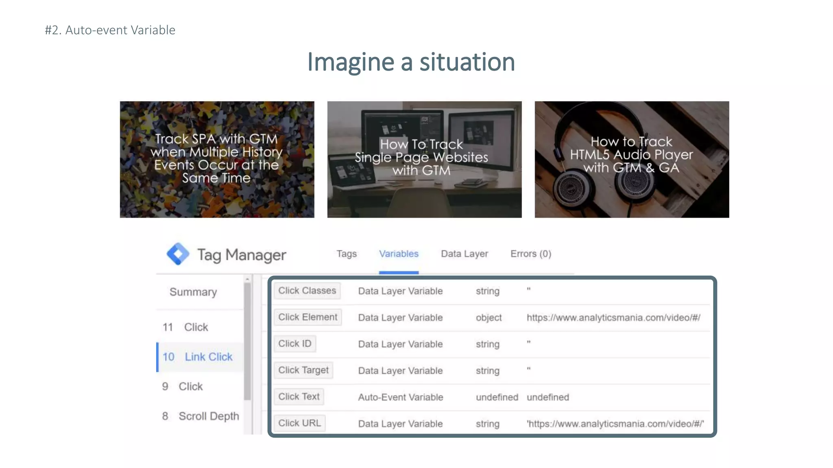Screen dimensions: 833x468
Task: Click '#2. Auto-event Variable' section label
Action: coord(110,30)
